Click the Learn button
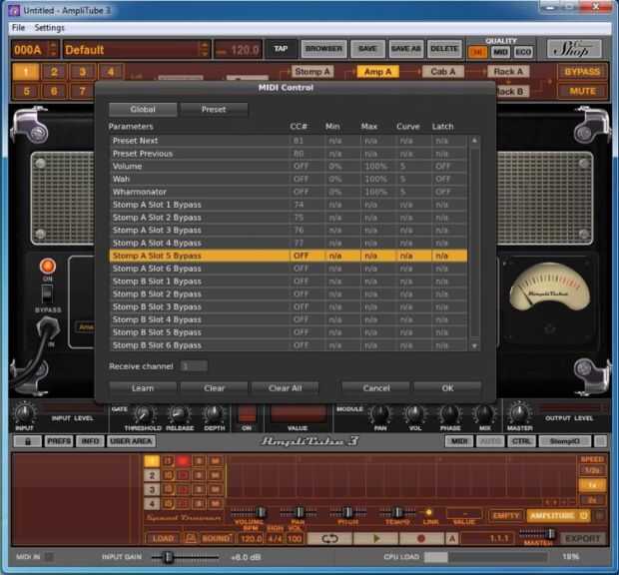 142,387
